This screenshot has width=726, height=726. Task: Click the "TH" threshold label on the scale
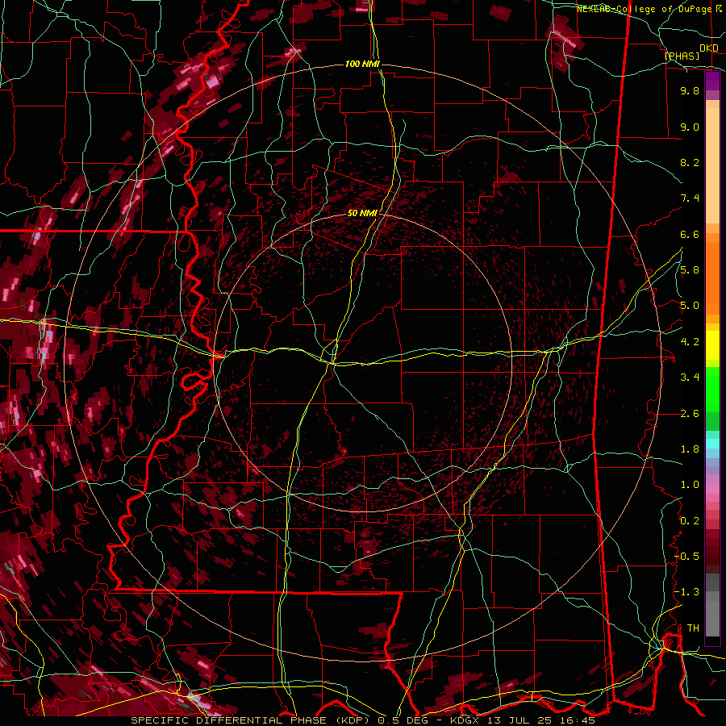point(693,628)
